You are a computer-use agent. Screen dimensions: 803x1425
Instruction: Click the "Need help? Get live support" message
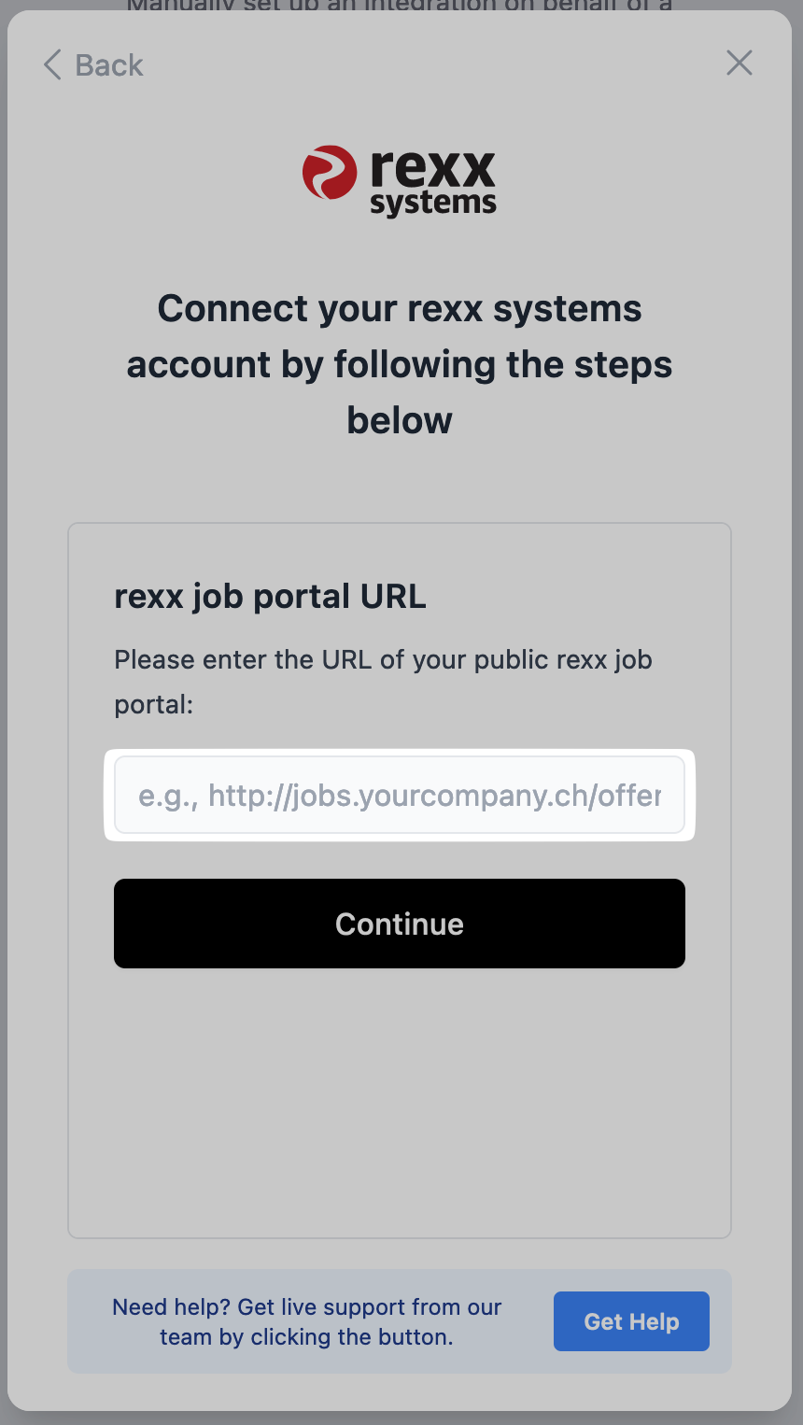[306, 1307]
